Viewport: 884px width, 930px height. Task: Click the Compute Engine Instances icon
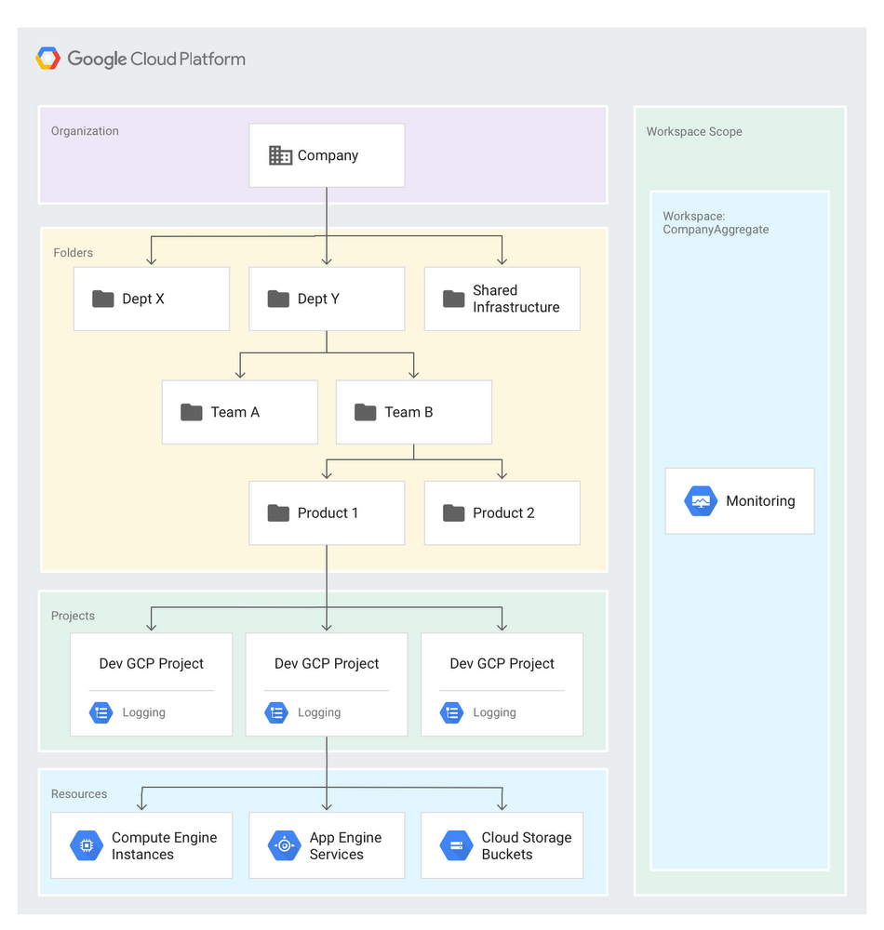[x=87, y=845]
